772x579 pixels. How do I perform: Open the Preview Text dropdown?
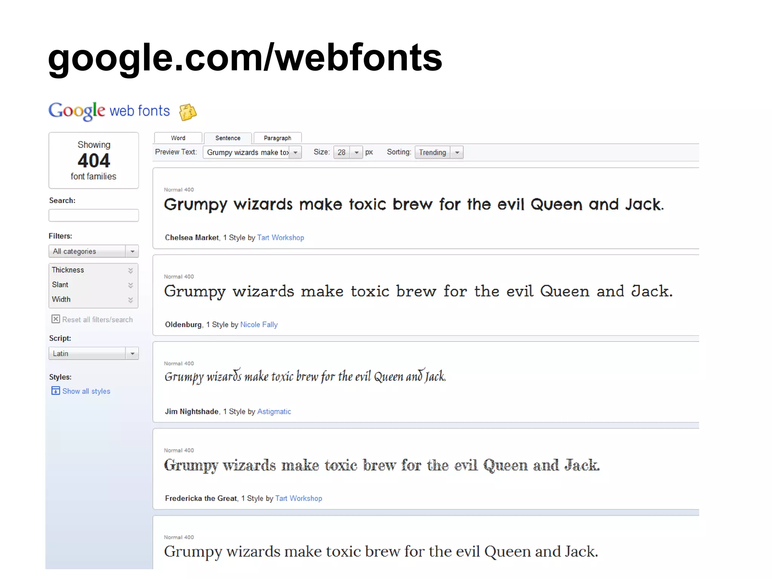point(252,152)
